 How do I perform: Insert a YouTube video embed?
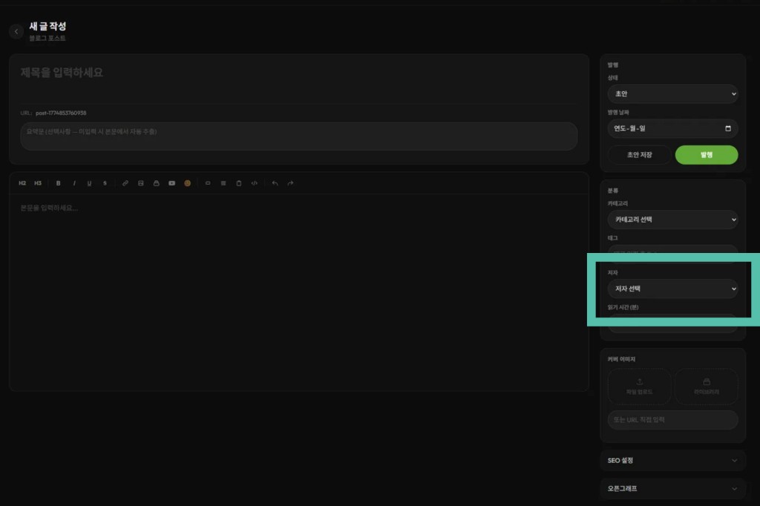[x=171, y=183]
